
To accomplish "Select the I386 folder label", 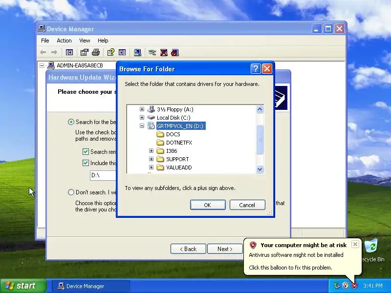I will [x=172, y=151].
